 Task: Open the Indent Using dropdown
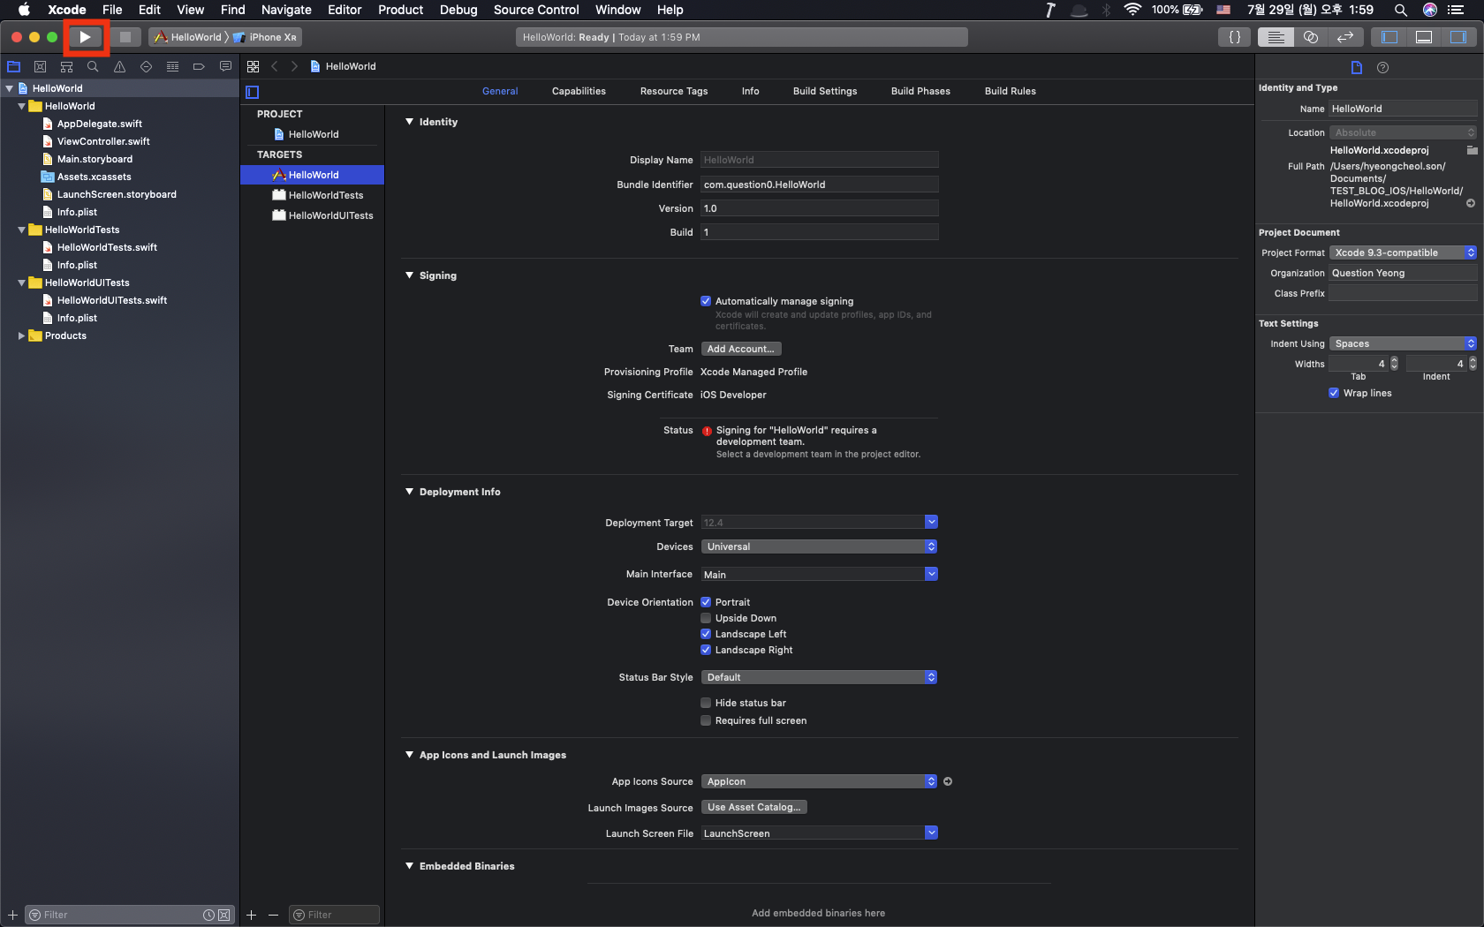(x=1403, y=343)
